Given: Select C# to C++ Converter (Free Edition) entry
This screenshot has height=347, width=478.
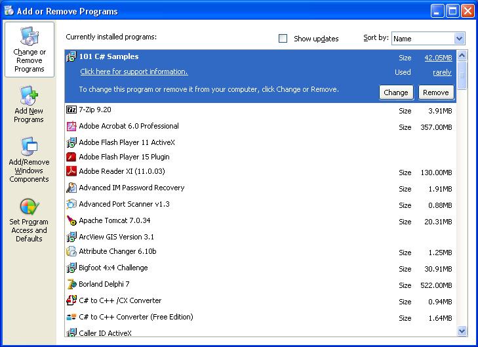Looking at the screenshot, I should coord(260,317).
